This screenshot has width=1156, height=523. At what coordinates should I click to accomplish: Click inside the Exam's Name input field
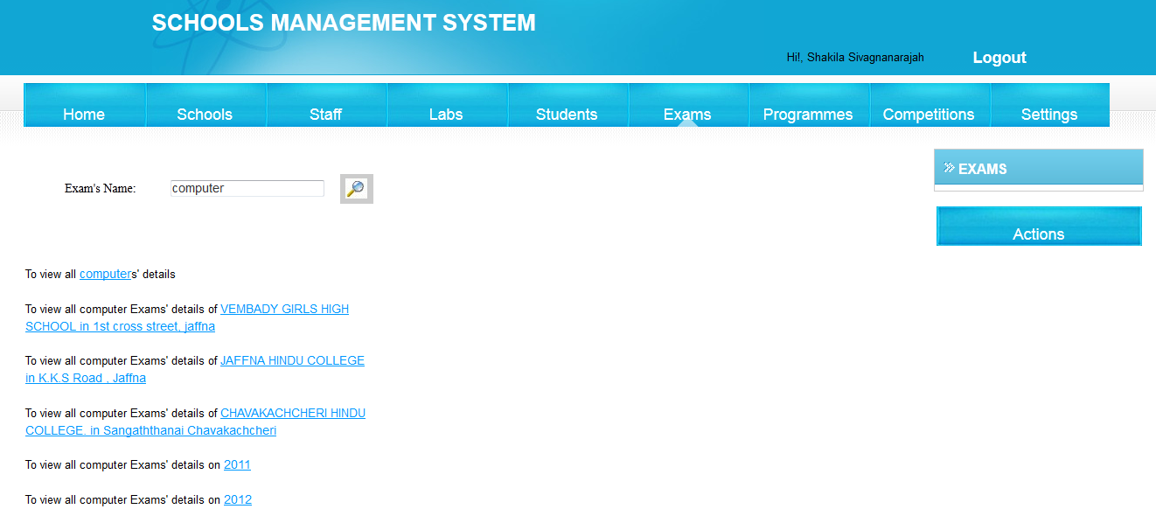[x=247, y=187]
